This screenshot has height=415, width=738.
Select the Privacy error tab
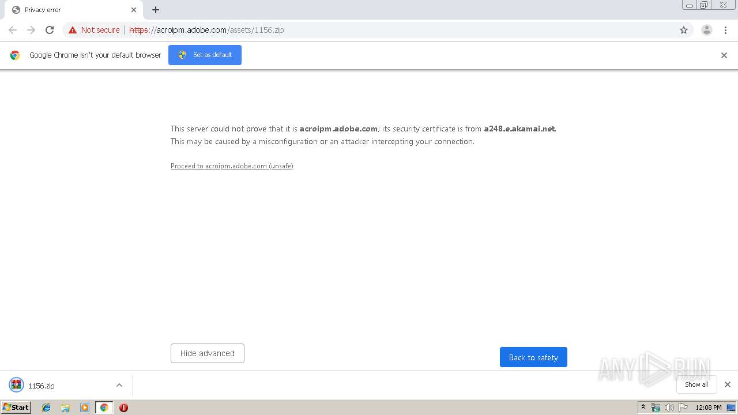pyautogui.click(x=73, y=10)
